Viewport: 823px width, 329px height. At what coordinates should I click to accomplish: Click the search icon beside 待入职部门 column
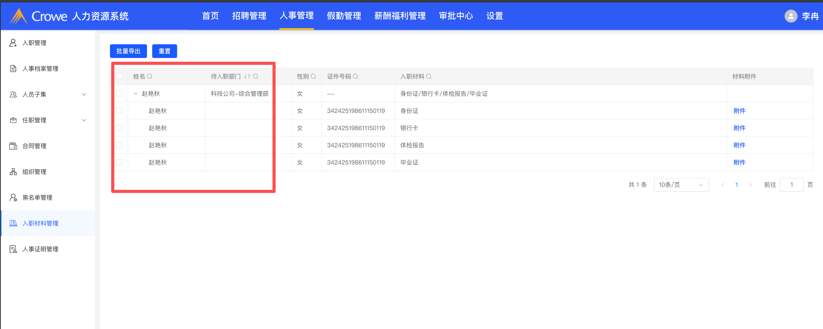[255, 77]
